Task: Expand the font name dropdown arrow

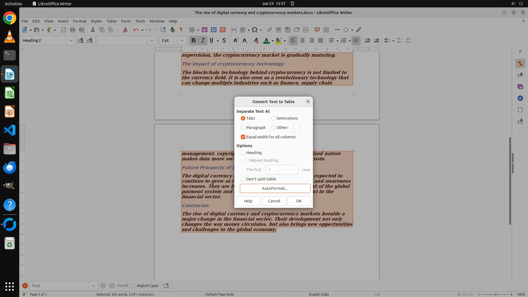Action: tap(152, 40)
